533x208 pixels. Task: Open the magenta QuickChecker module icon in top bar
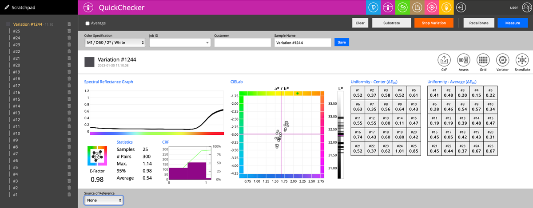pyautogui.click(x=388, y=8)
